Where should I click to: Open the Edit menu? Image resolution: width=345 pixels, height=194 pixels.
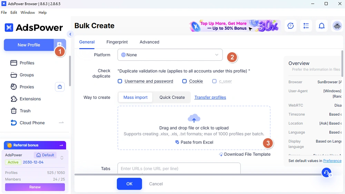(x=14, y=12)
